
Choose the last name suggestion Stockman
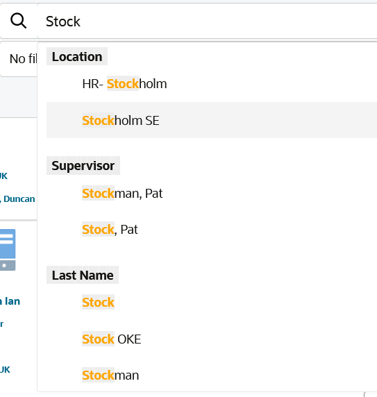tap(212, 375)
